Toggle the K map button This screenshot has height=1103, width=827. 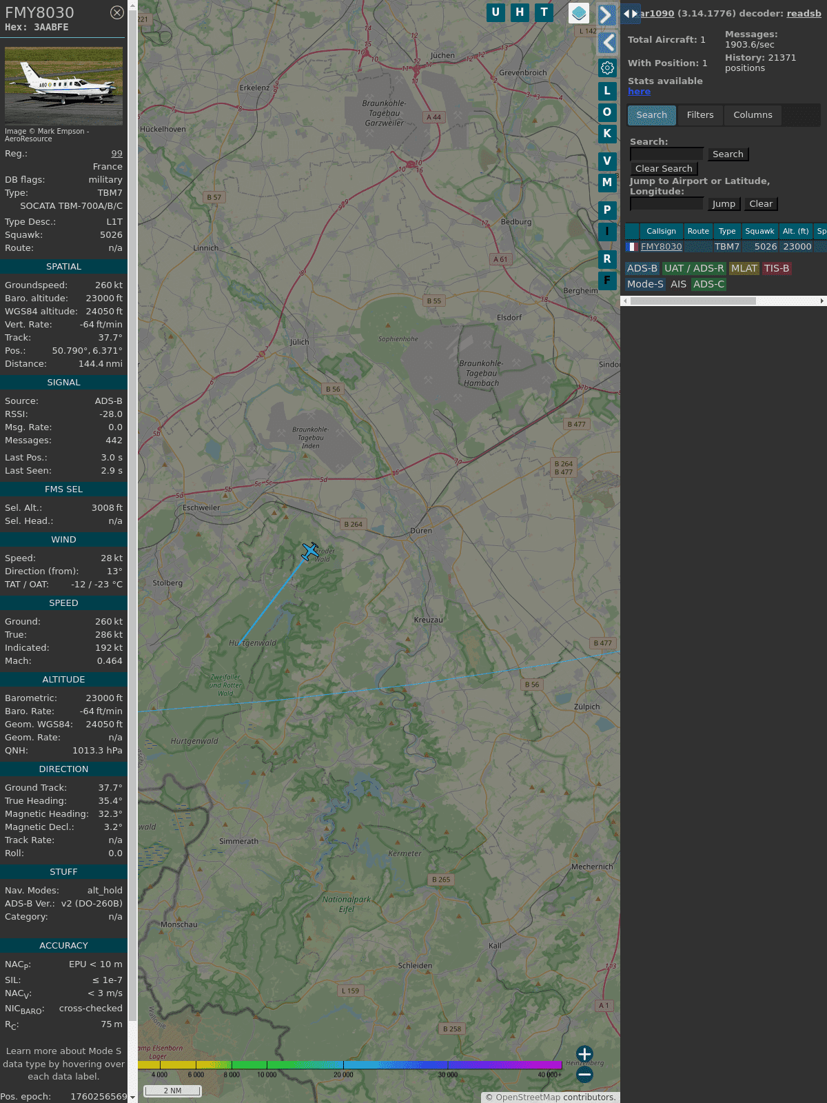pyautogui.click(x=607, y=134)
